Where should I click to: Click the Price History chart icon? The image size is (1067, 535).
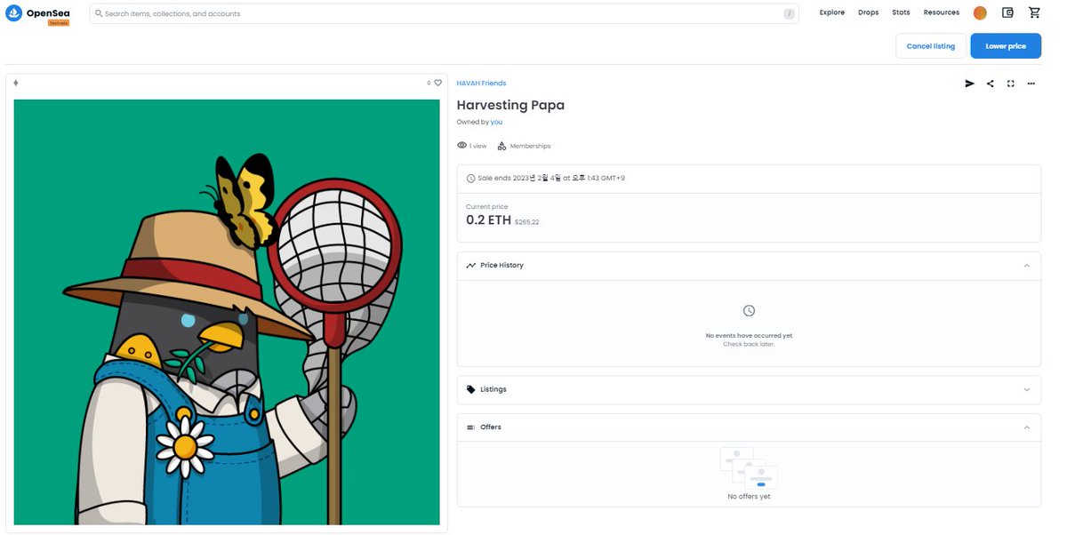pyautogui.click(x=470, y=266)
